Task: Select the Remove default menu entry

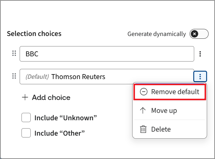Action: pyautogui.click(x=175, y=92)
